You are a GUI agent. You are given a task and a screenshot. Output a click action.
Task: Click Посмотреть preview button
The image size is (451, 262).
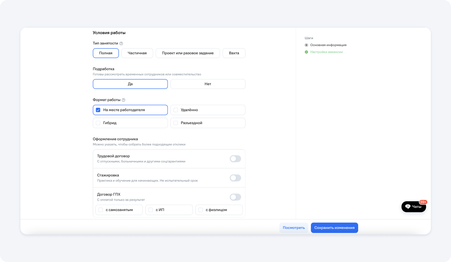294,228
